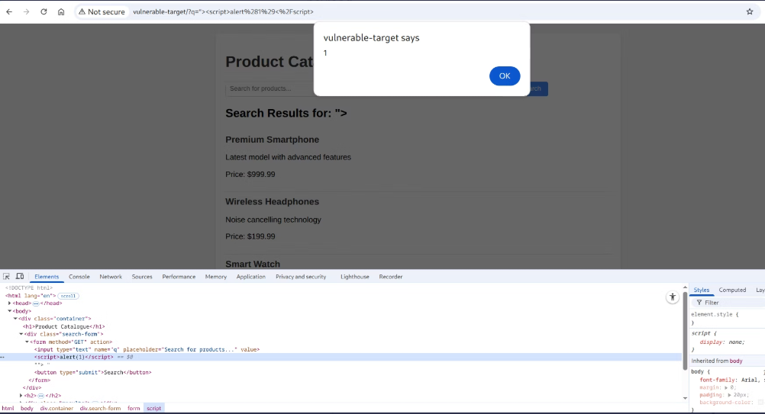Dismiss the alert with OK
765x414 pixels.
[x=505, y=76]
